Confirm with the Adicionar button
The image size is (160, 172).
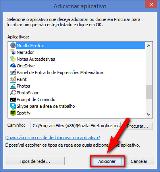coord(107,161)
